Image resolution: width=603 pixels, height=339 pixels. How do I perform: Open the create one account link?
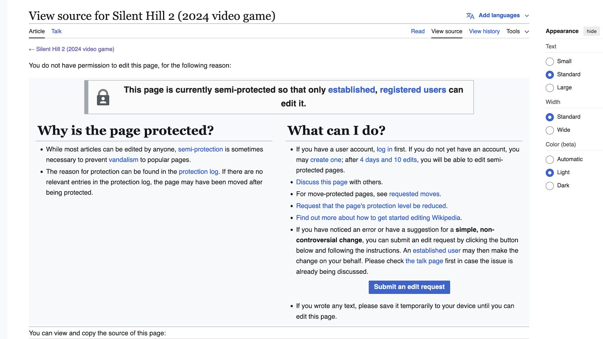click(x=326, y=160)
